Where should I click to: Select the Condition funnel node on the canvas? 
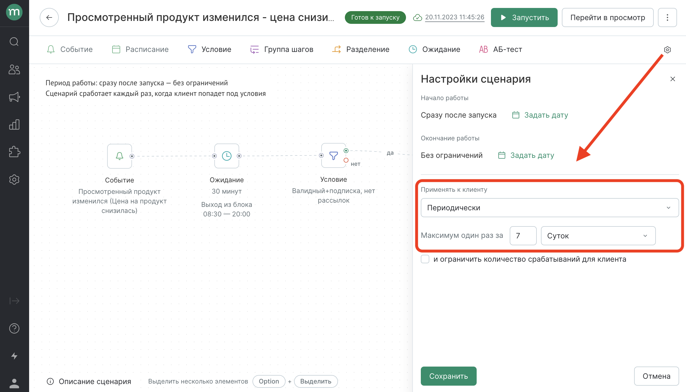coord(333,156)
